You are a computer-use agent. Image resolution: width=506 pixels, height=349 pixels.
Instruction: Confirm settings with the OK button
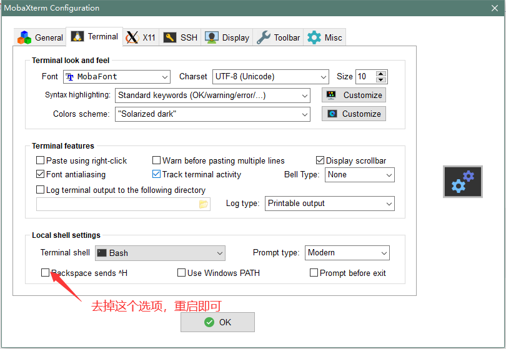pyautogui.click(x=217, y=322)
